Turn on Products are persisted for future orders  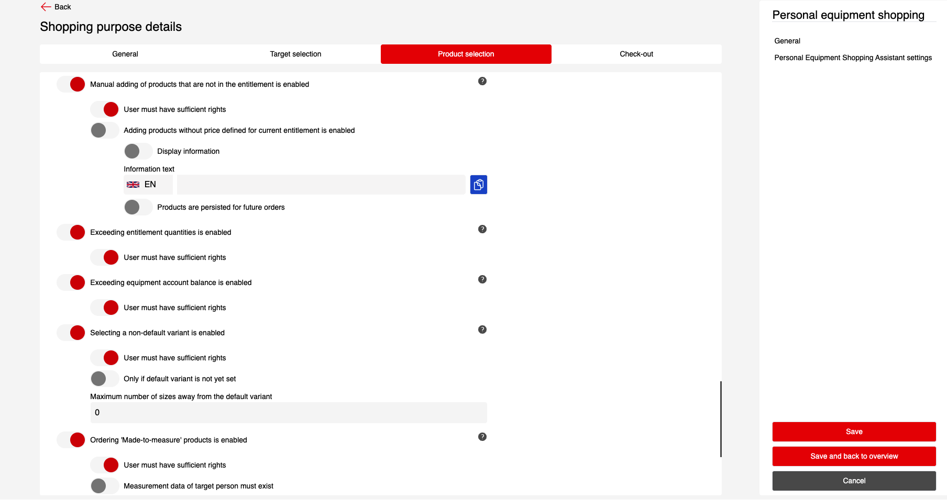(138, 207)
